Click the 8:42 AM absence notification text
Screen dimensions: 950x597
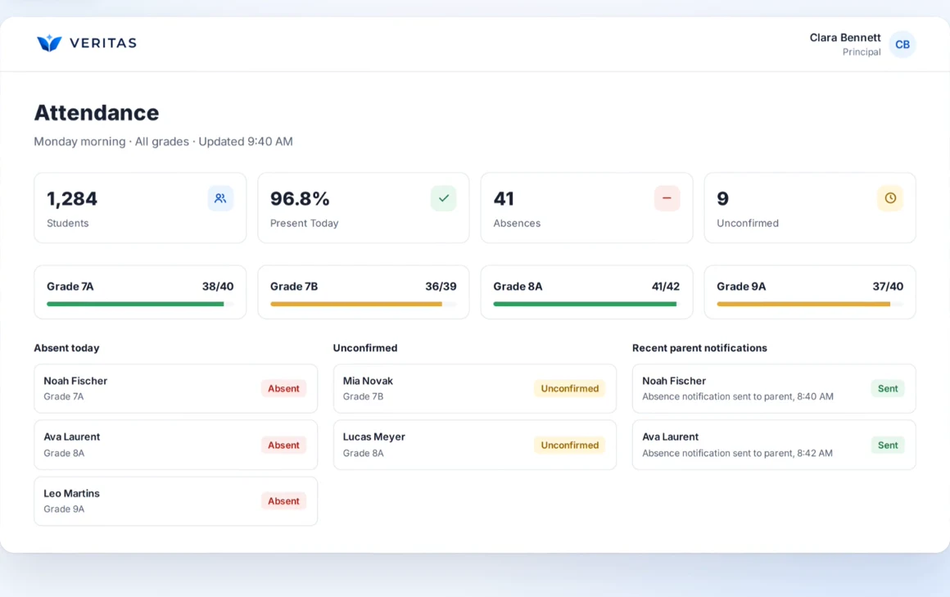tap(737, 453)
